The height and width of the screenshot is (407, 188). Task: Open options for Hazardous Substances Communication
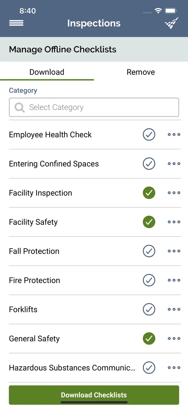[174, 367]
